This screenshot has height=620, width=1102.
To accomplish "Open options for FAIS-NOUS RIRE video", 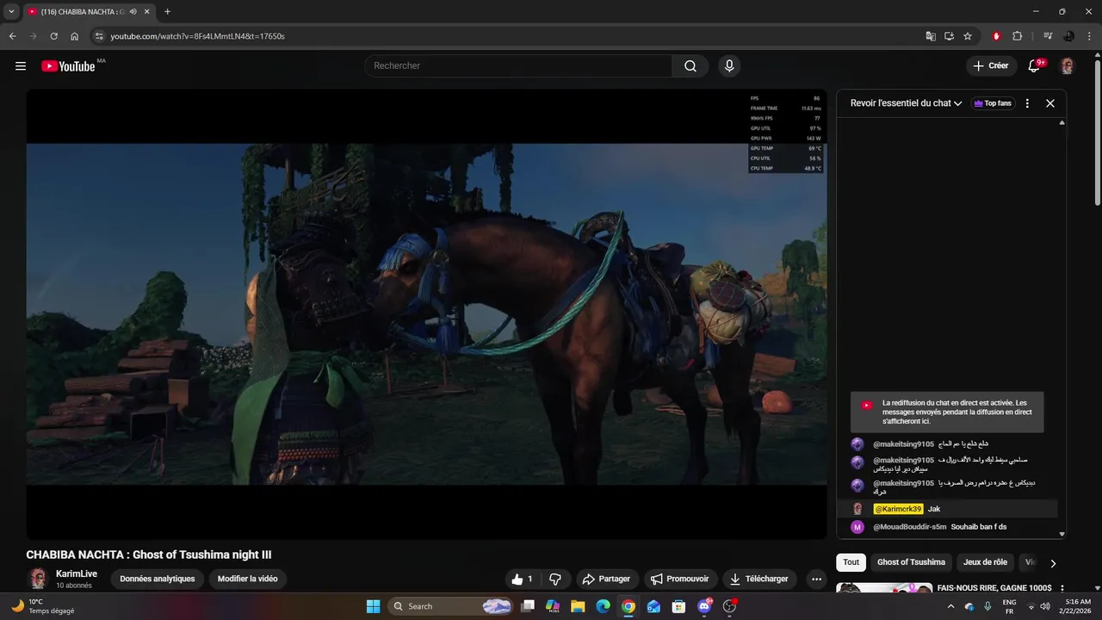I will [1062, 588].
